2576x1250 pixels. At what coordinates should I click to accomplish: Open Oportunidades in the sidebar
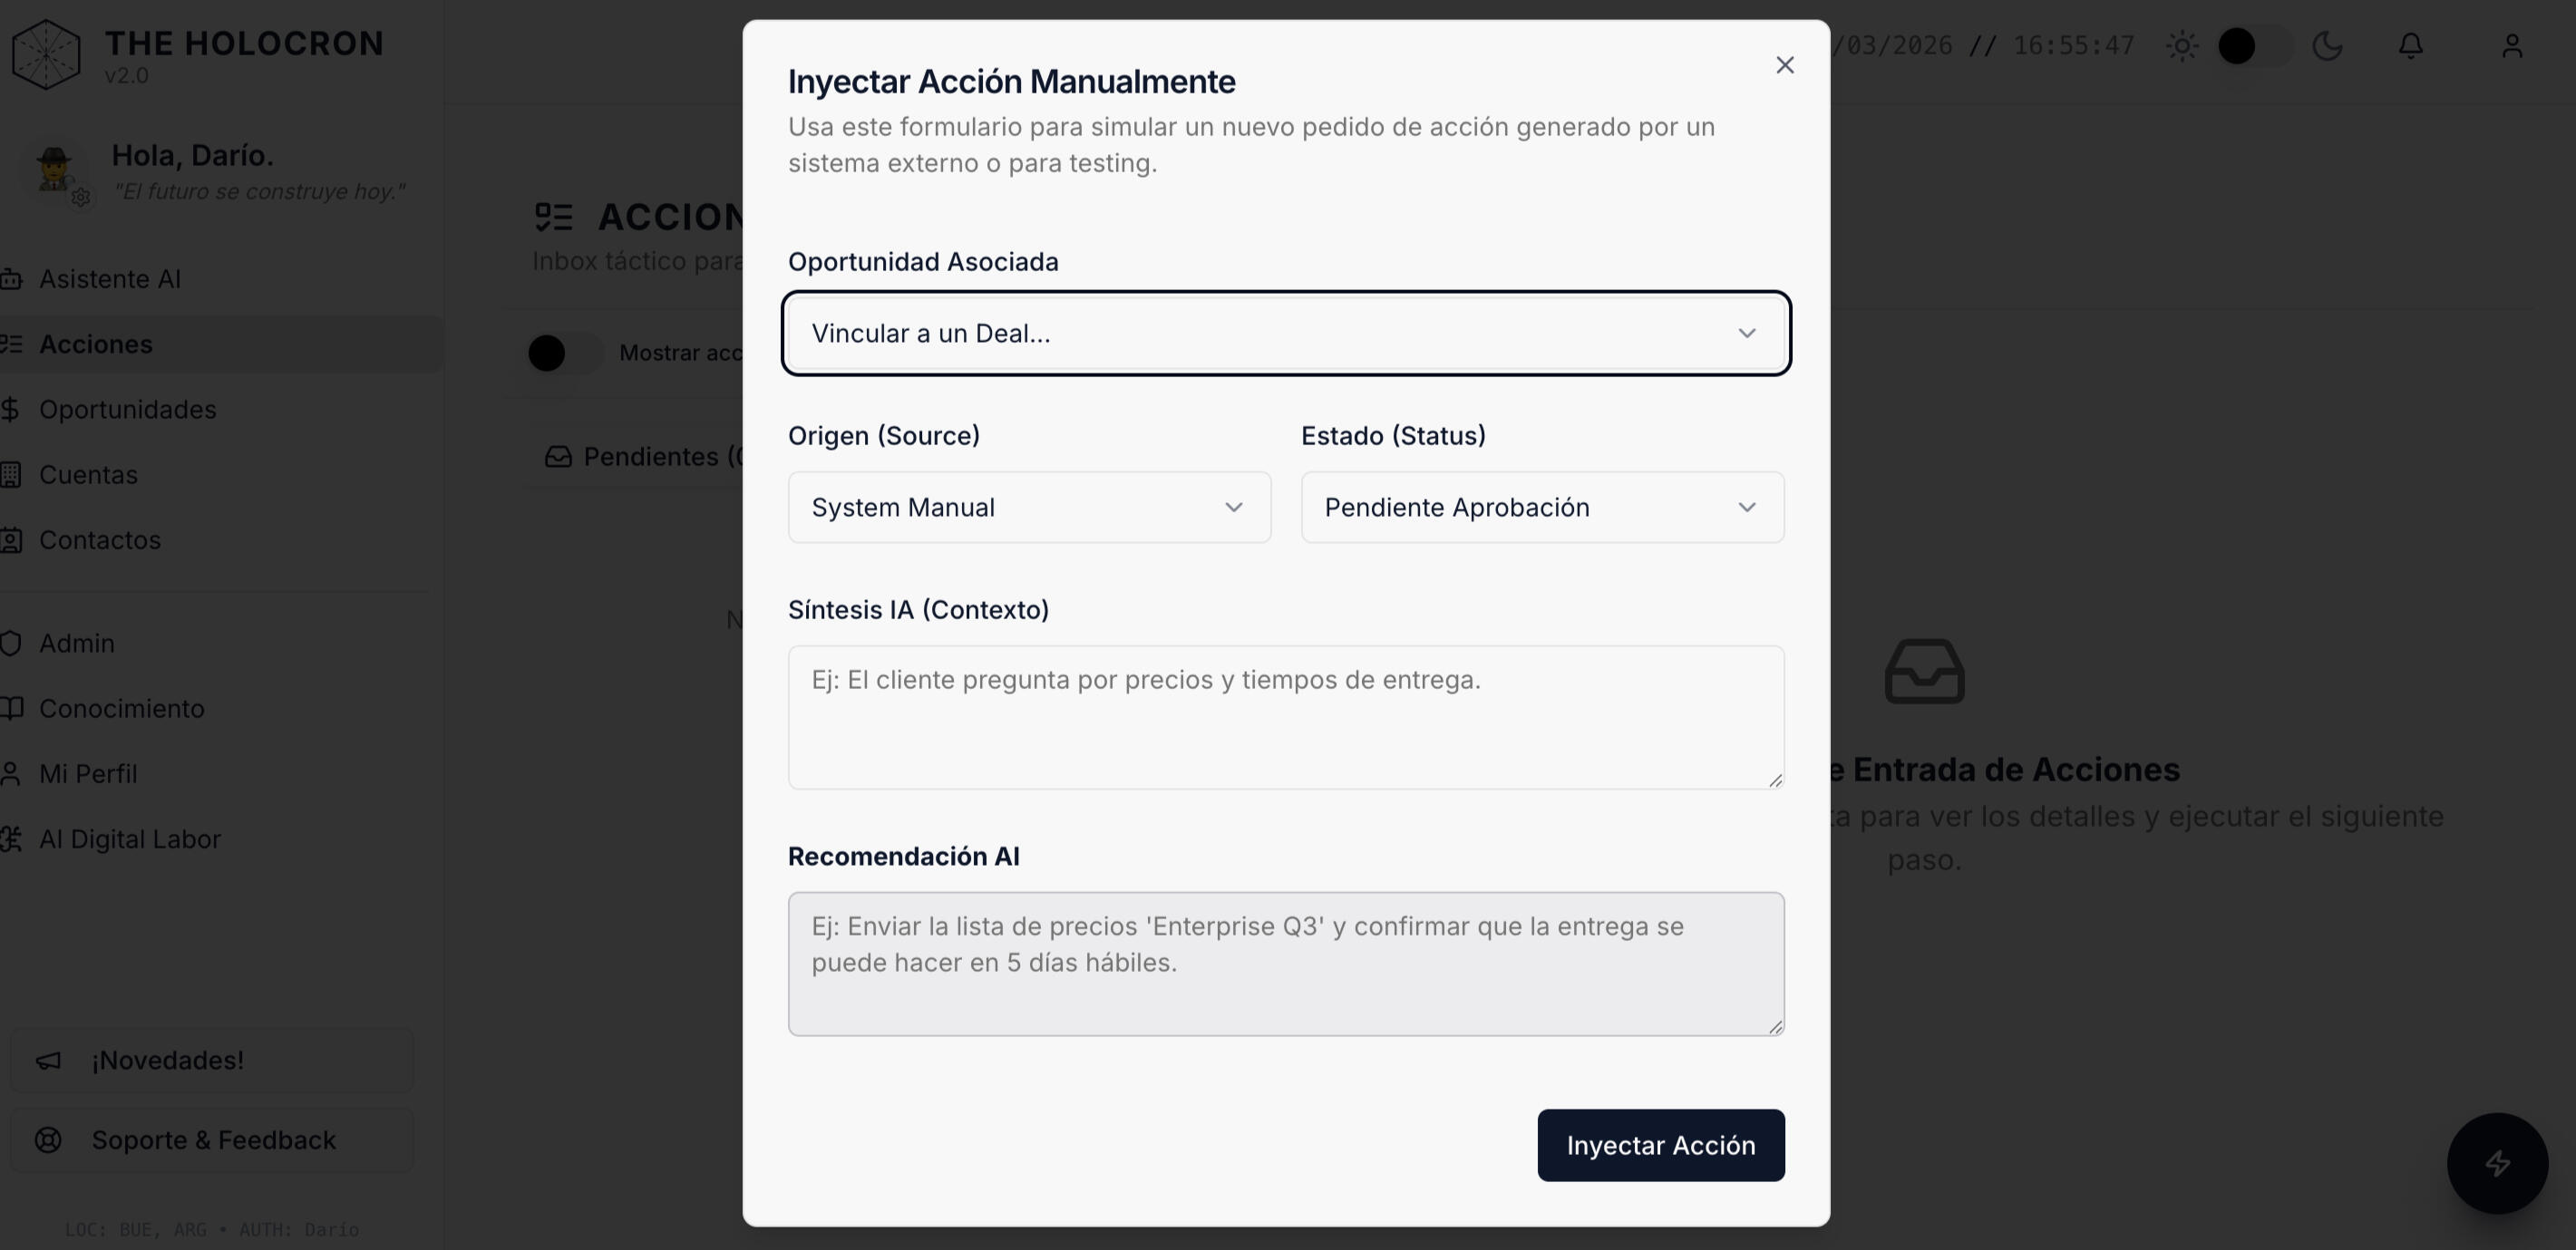[x=127, y=410]
